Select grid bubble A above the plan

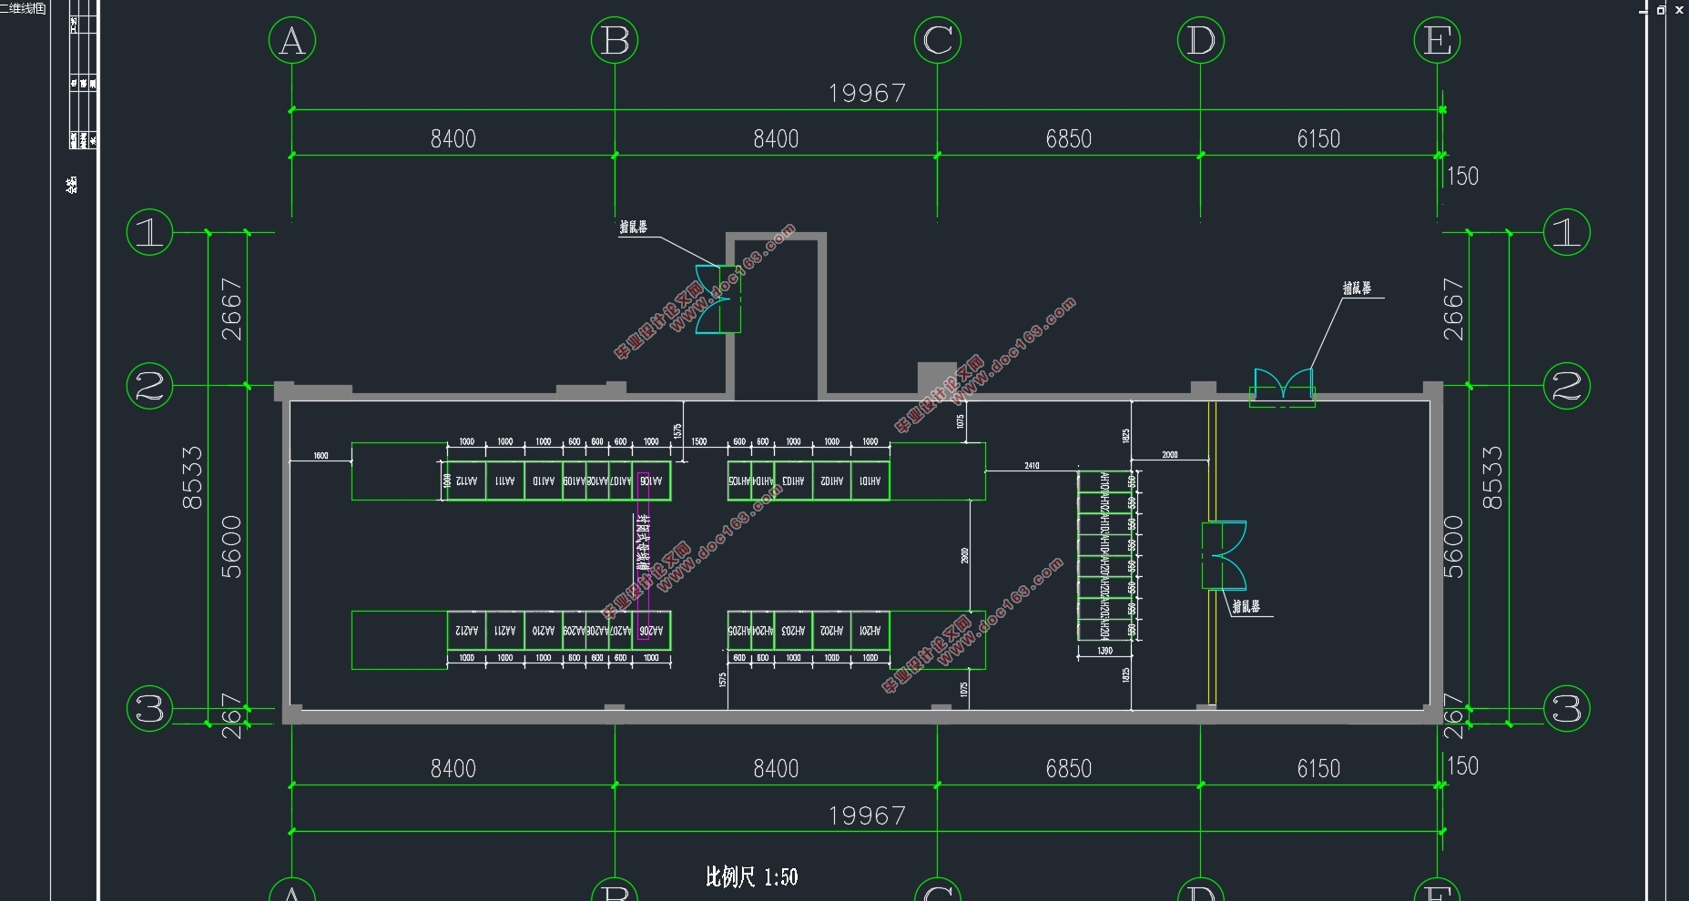292,41
